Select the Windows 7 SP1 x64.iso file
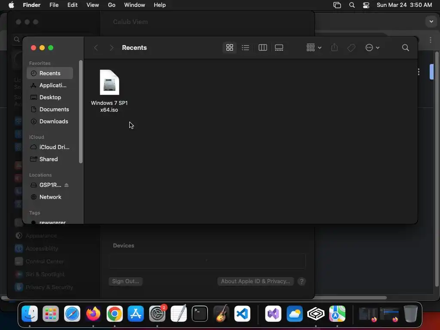Image resolution: width=440 pixels, height=330 pixels. (x=109, y=91)
